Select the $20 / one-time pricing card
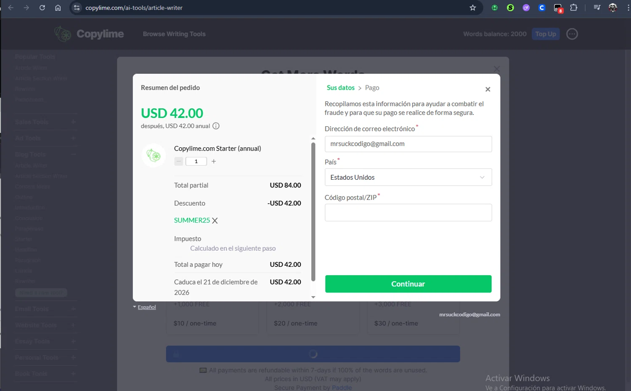 313,318
